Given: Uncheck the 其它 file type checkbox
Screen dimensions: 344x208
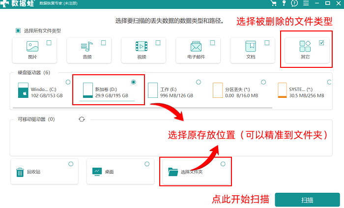Looking at the screenshot, I should click(321, 43).
